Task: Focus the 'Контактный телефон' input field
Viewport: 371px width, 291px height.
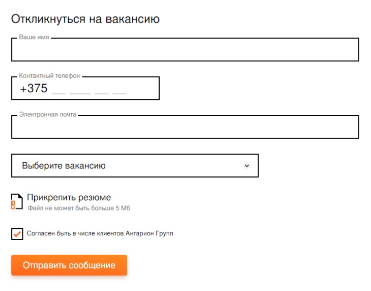Action: 85,88
